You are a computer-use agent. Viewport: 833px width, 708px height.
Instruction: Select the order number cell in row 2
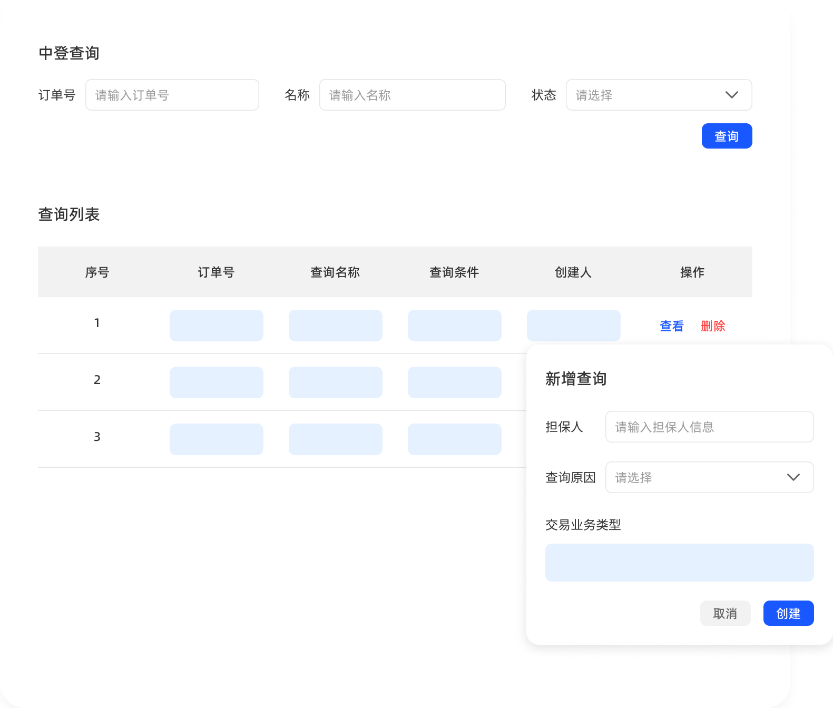pyautogui.click(x=216, y=382)
